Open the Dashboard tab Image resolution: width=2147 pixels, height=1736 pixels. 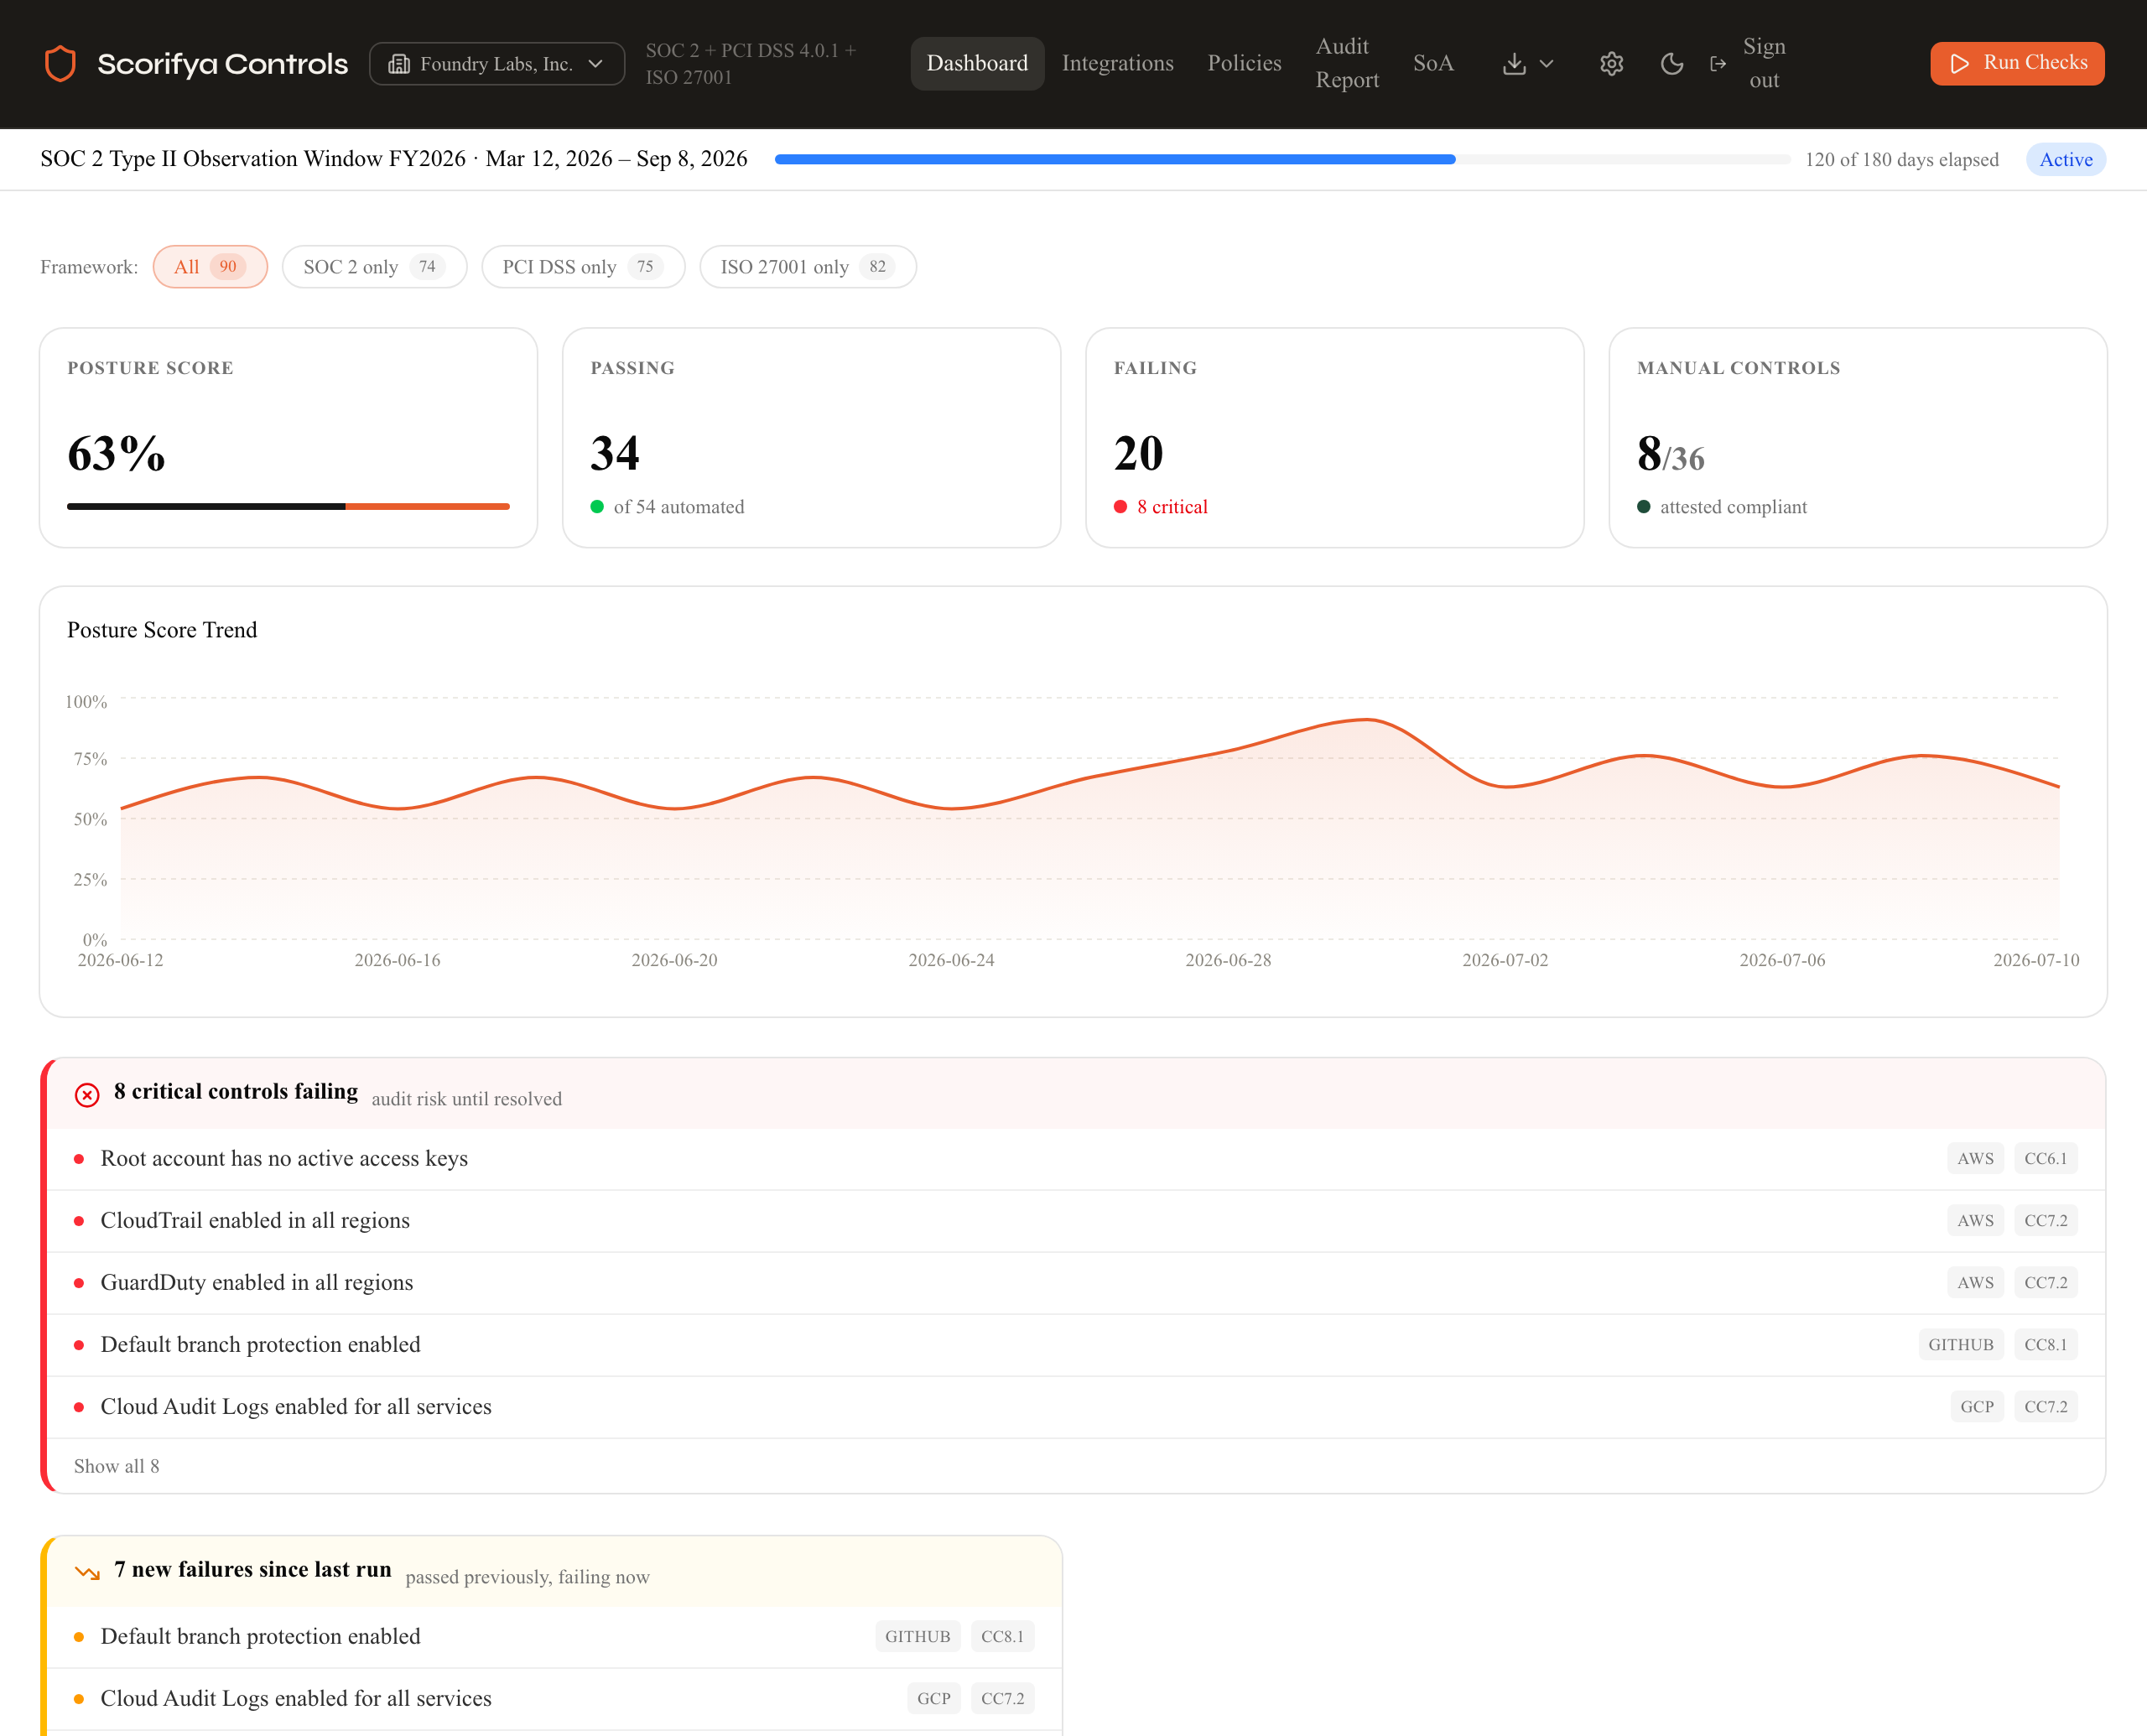click(977, 64)
